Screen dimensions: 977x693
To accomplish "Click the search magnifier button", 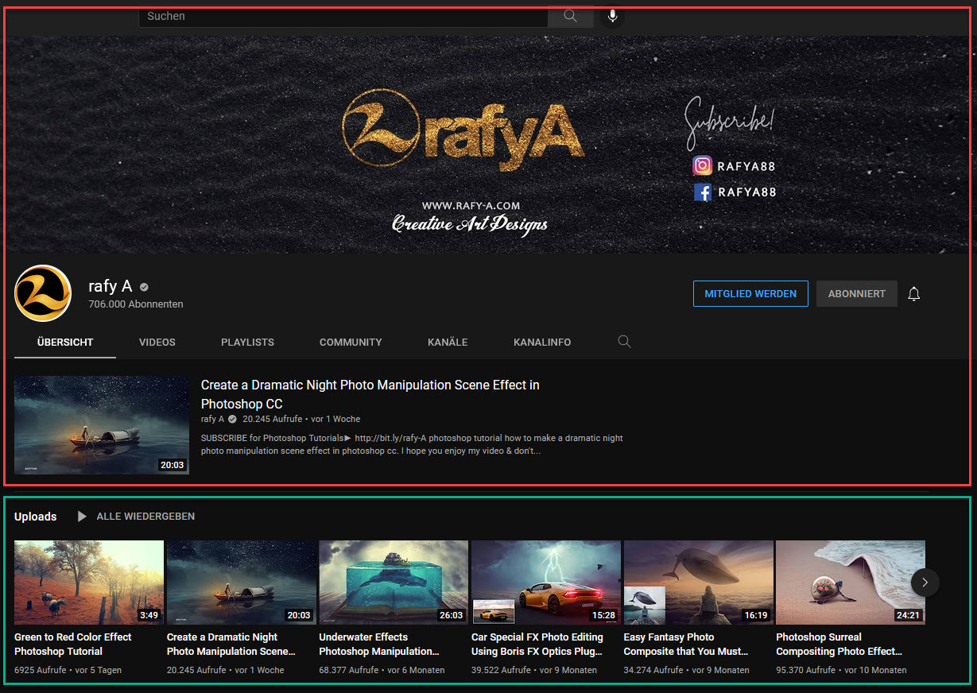I will click(570, 17).
